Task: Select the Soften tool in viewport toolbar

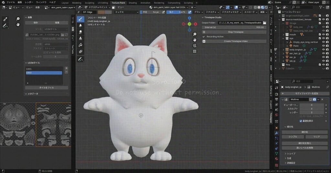Action: [x=80, y=26]
